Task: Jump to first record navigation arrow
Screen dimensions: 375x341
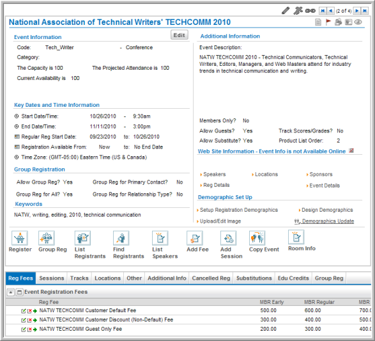Action: 323,11
